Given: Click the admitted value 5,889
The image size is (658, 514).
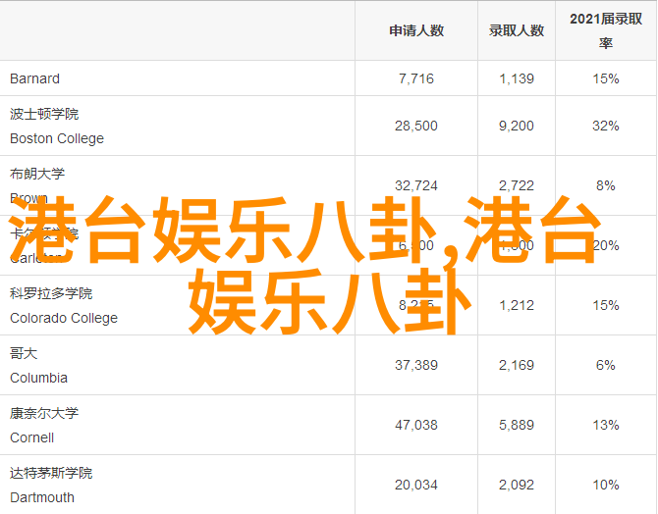Looking at the screenshot, I should pyautogui.click(x=517, y=426).
